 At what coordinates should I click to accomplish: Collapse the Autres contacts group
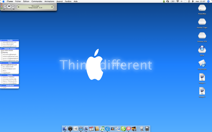[1, 49]
